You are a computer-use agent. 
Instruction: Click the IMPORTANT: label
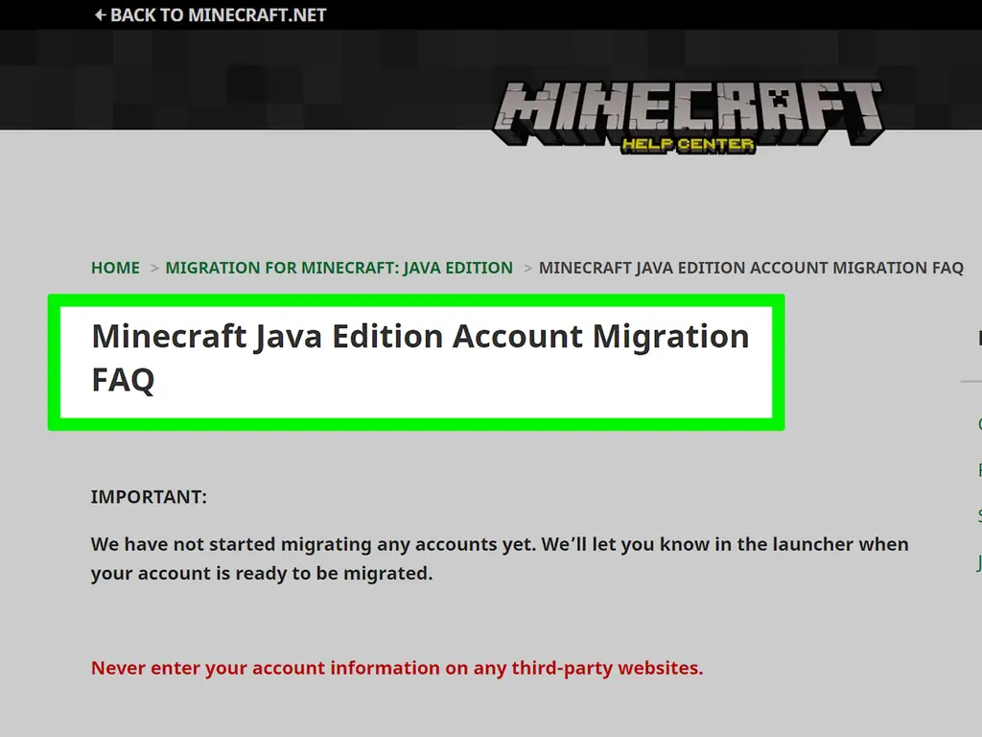[x=149, y=497]
